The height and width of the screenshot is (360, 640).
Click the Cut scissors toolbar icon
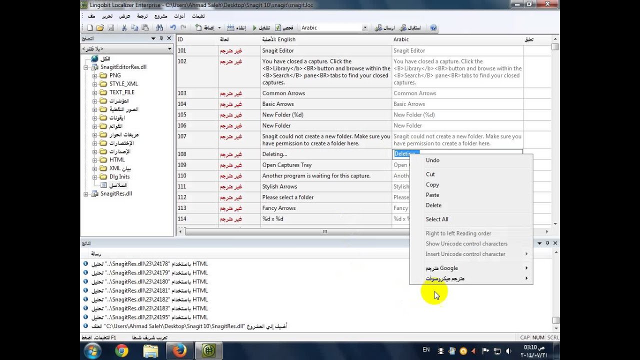click(124, 28)
